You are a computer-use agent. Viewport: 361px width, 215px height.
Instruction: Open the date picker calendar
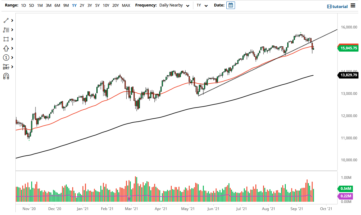pyautogui.click(x=230, y=5)
